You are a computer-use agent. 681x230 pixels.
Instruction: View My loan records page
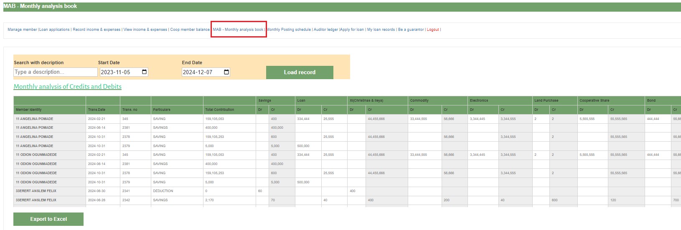(x=381, y=30)
